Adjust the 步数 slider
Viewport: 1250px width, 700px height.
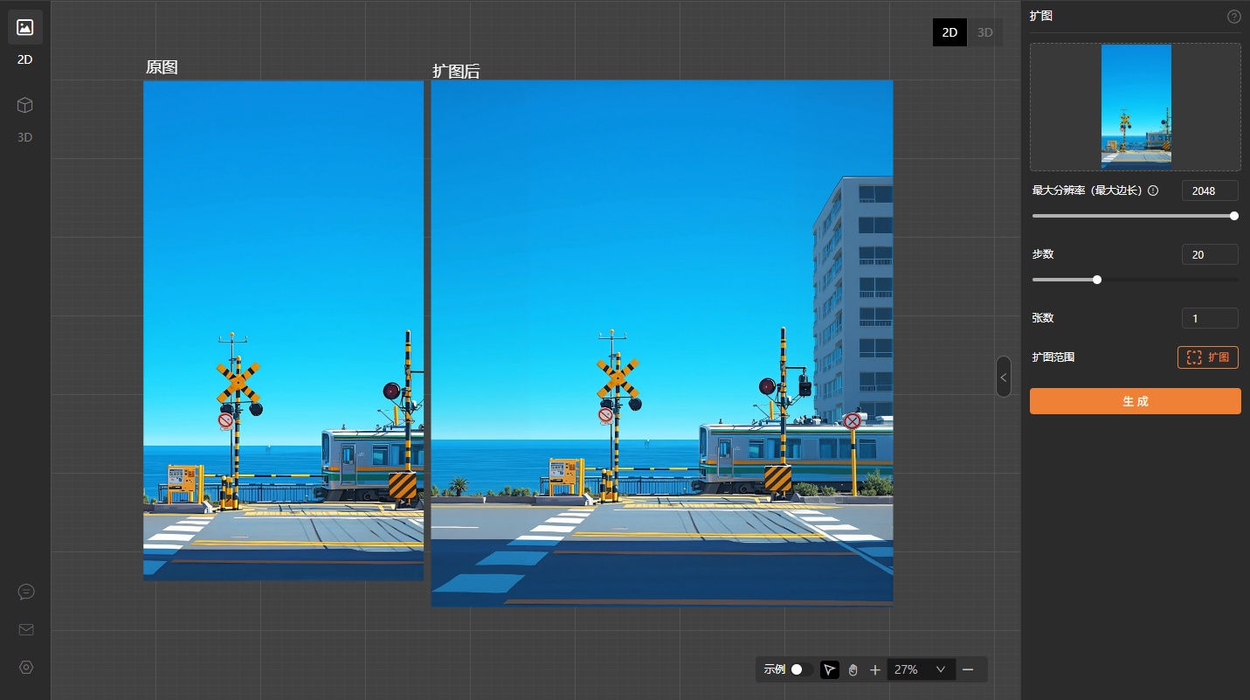coord(1135,280)
